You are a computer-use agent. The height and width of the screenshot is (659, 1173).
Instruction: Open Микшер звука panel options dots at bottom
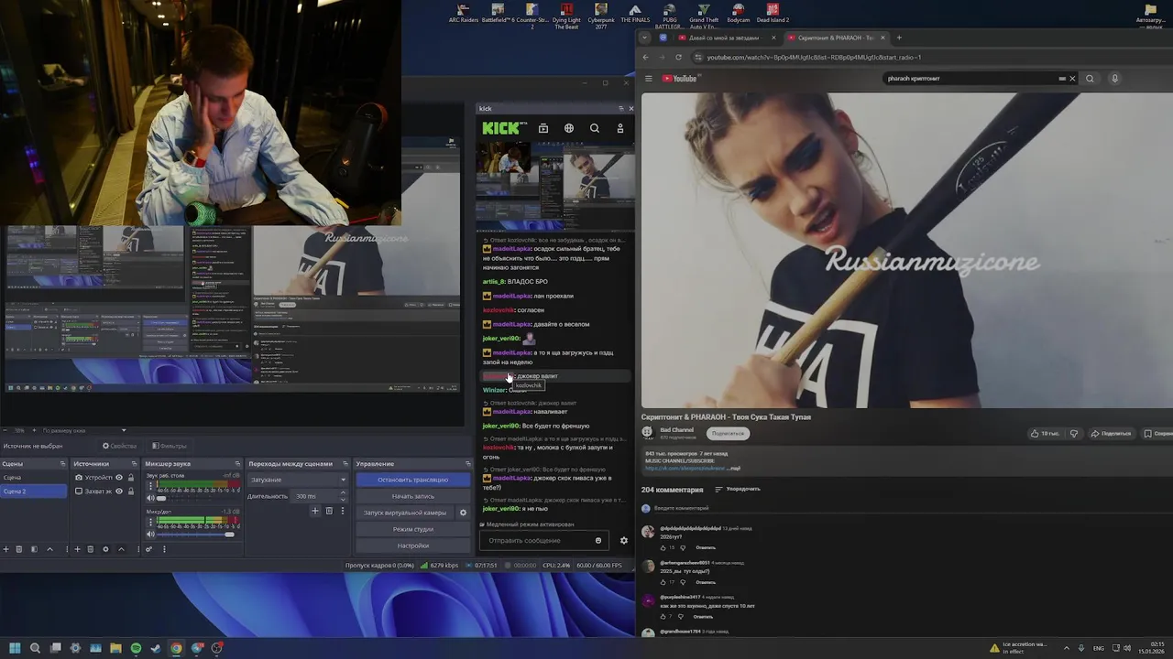(x=164, y=549)
